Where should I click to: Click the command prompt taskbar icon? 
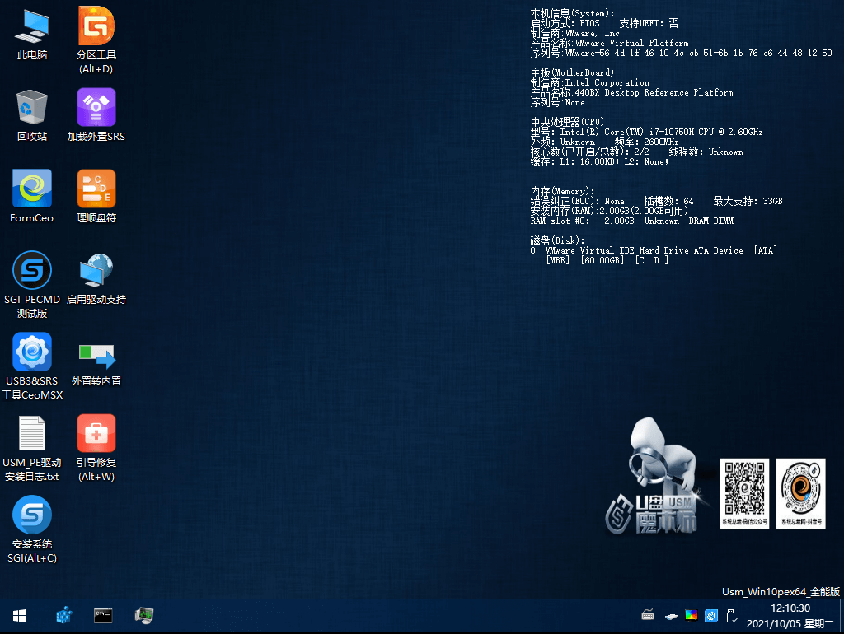click(103, 616)
